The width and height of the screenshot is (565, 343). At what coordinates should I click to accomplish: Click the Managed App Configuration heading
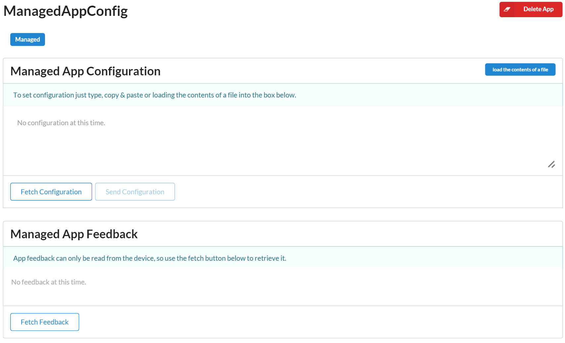coord(85,71)
